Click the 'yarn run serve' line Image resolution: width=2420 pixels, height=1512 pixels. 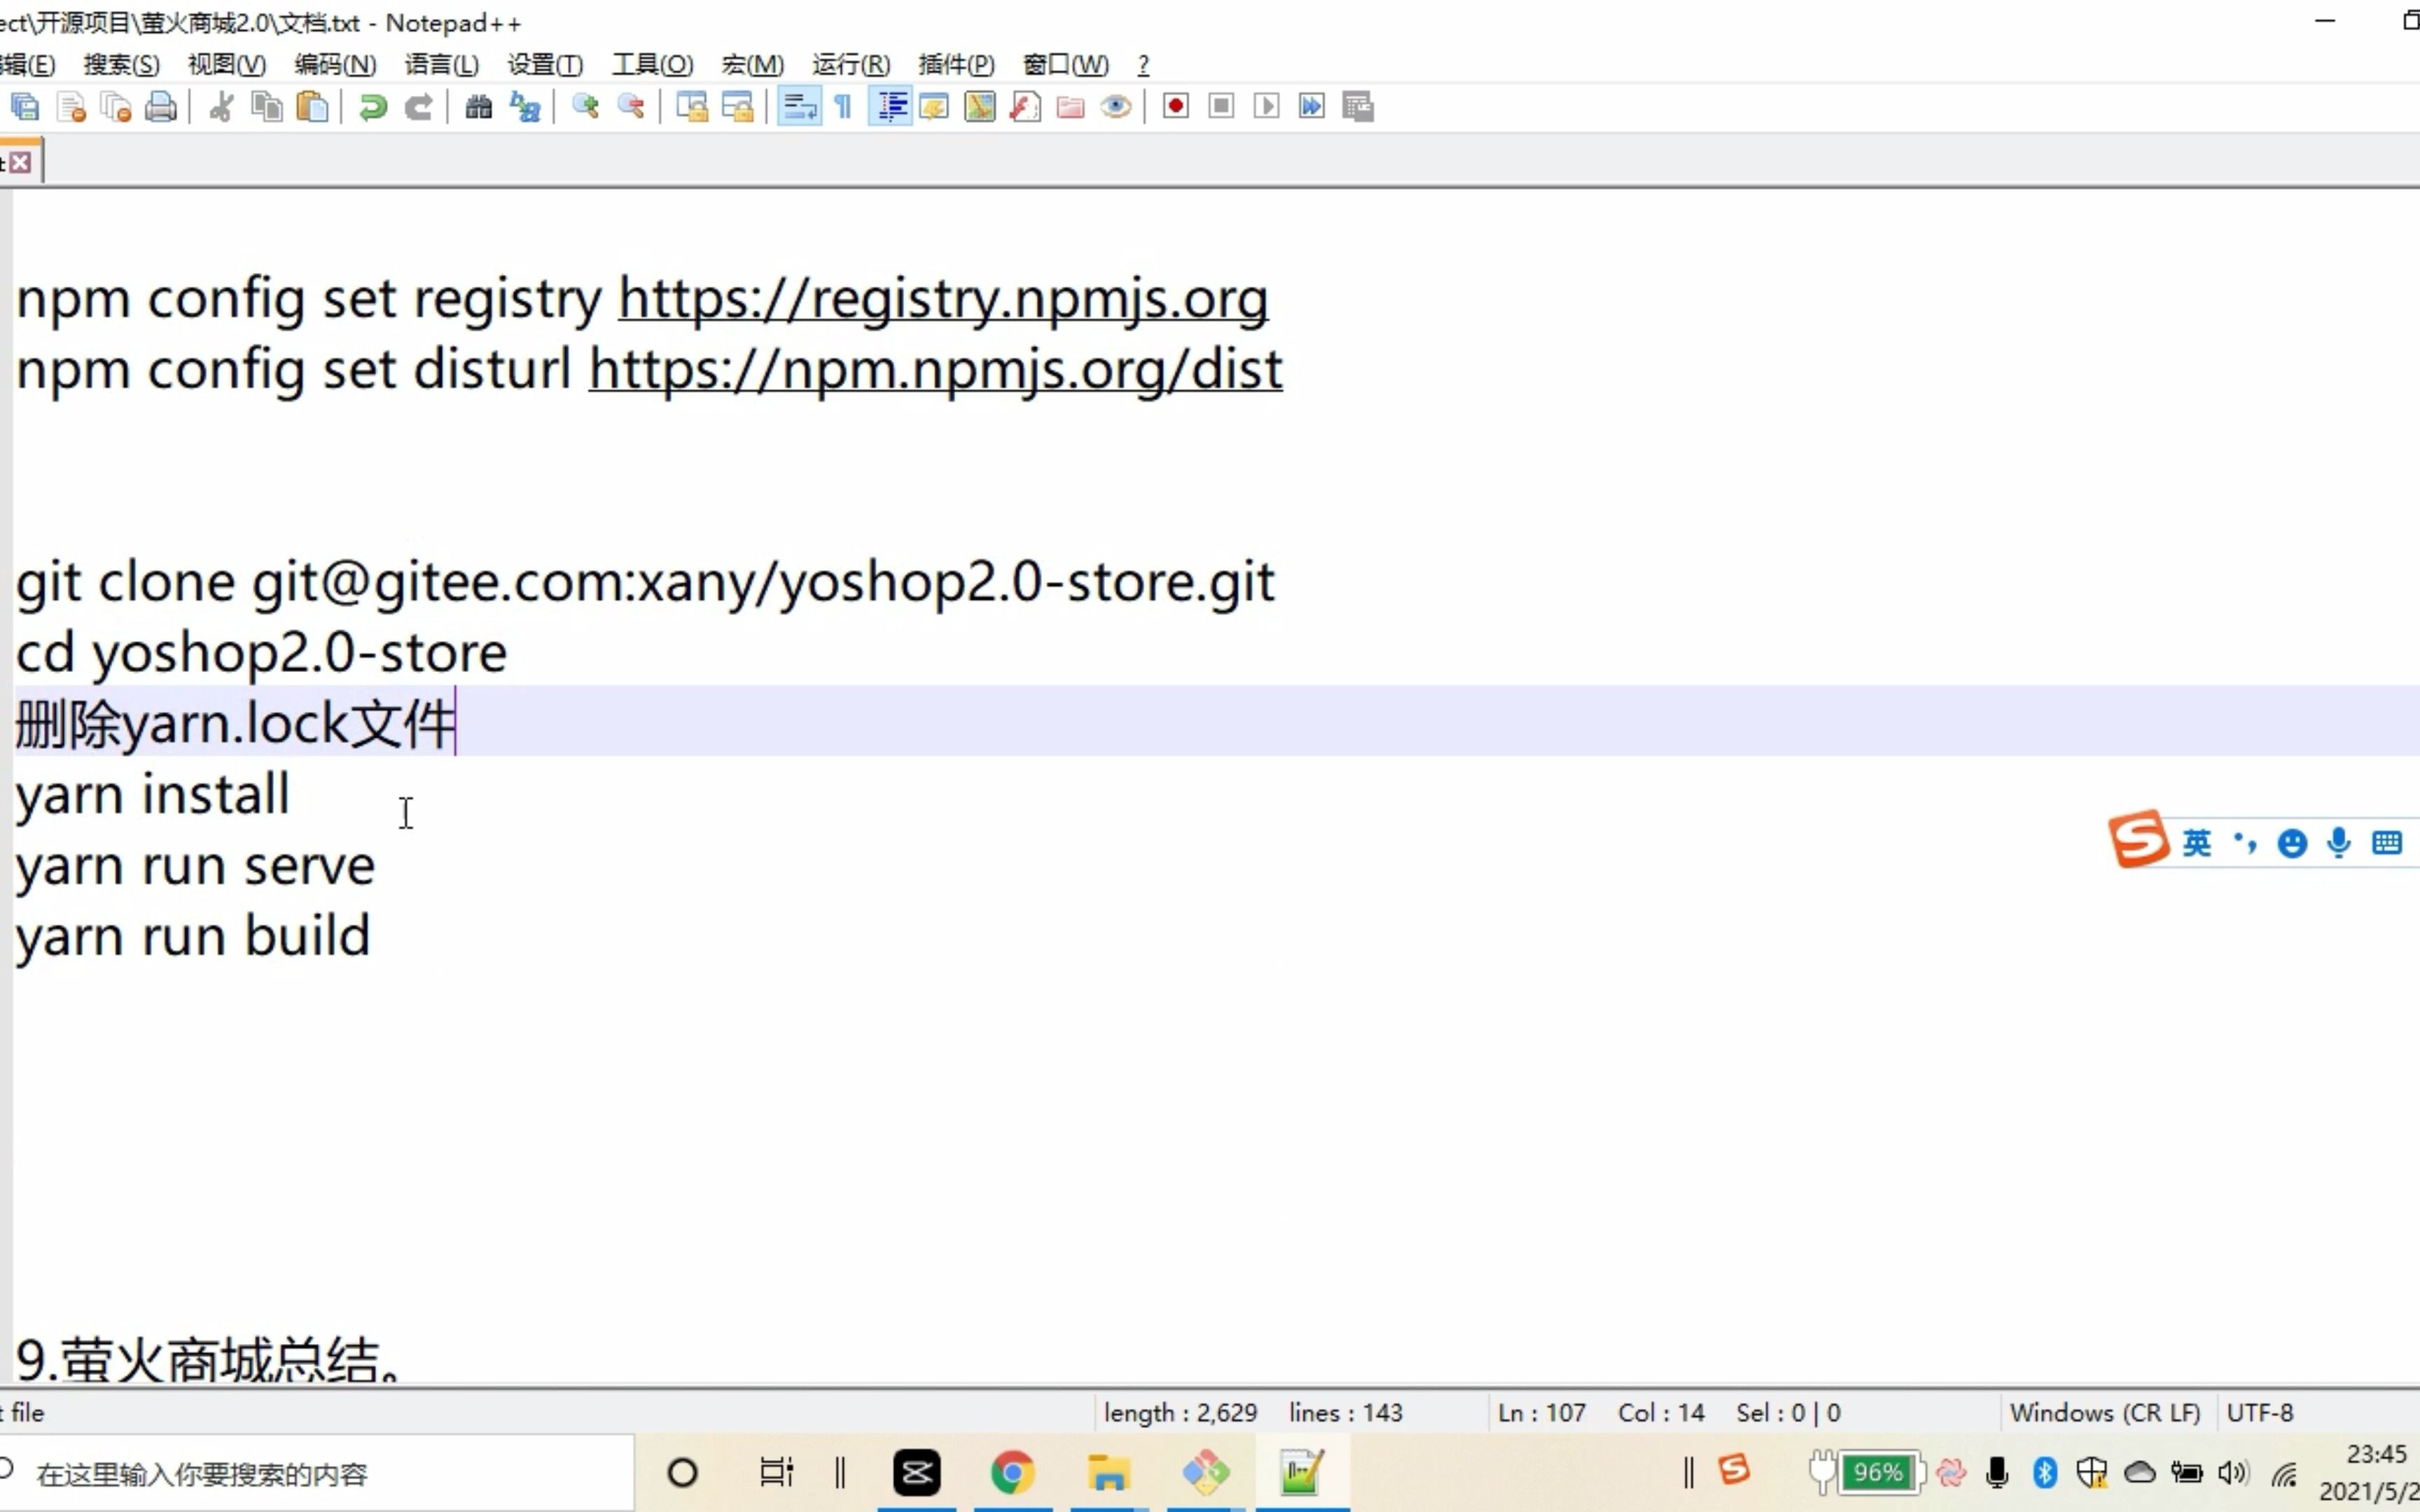[x=195, y=866]
